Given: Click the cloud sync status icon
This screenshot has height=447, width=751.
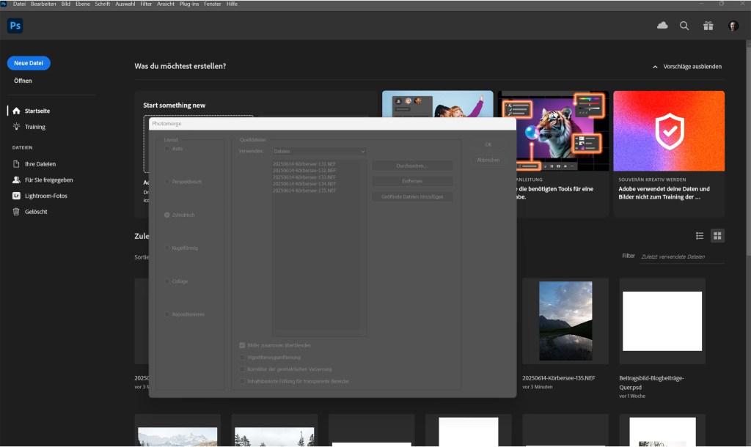Looking at the screenshot, I should click(x=662, y=25).
